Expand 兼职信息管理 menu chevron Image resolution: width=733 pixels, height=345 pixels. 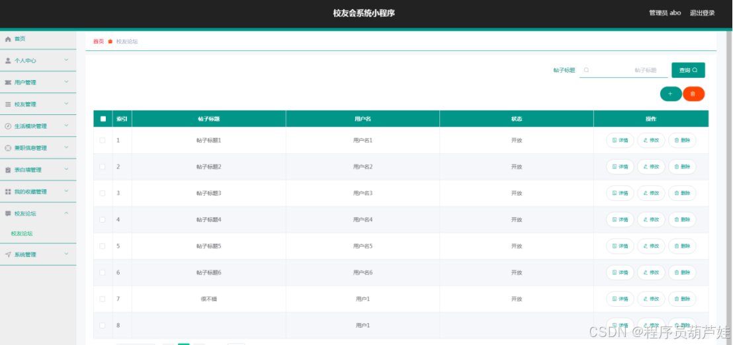(x=66, y=147)
